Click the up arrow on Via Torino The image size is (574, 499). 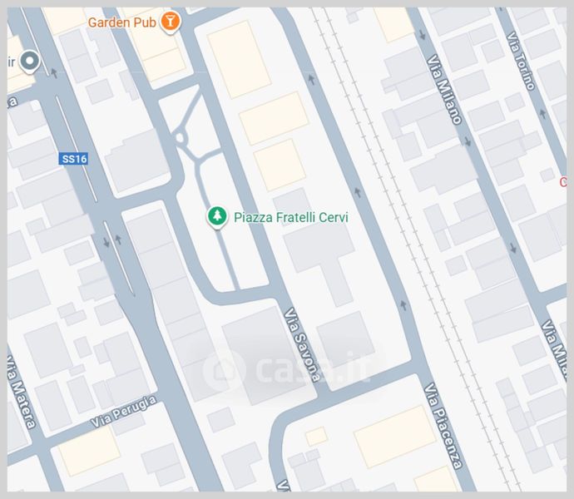click(x=542, y=114)
